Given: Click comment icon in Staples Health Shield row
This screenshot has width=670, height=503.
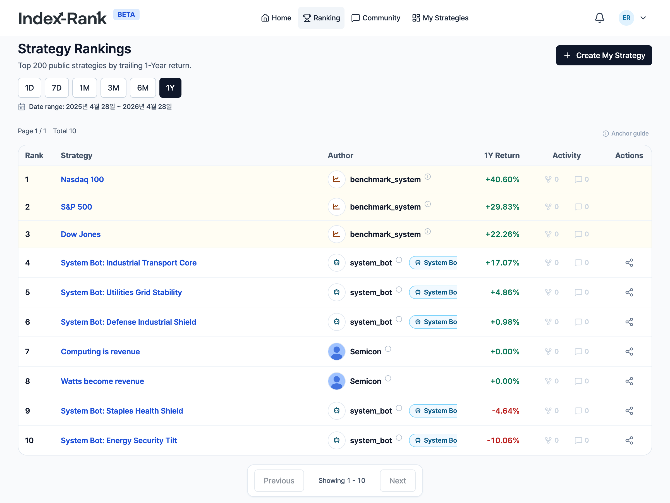Looking at the screenshot, I should point(578,411).
